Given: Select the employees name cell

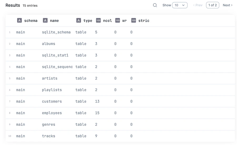Looking at the screenshot, I should (x=52, y=113).
